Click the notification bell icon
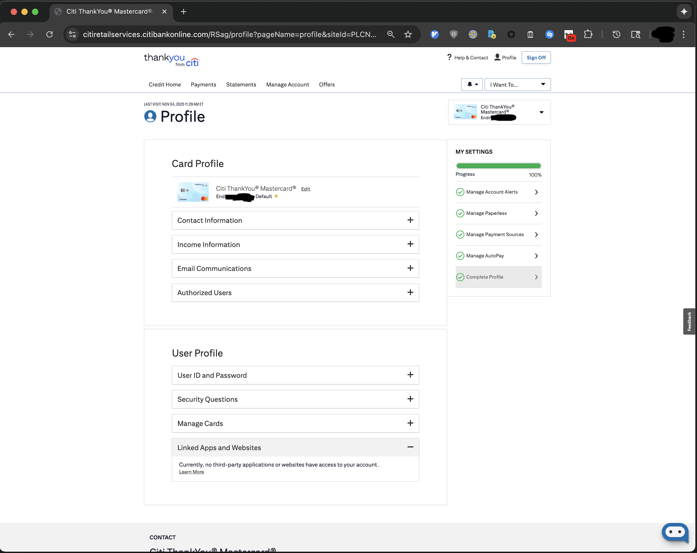 tap(470, 84)
